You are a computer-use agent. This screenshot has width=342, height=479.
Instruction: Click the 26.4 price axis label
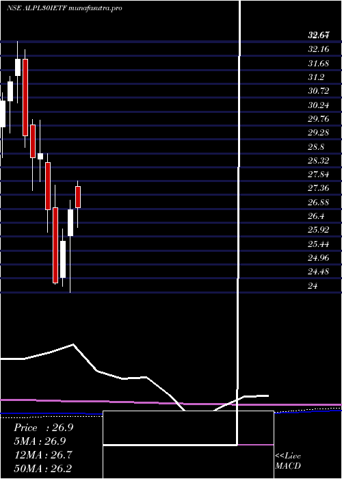coord(316,216)
